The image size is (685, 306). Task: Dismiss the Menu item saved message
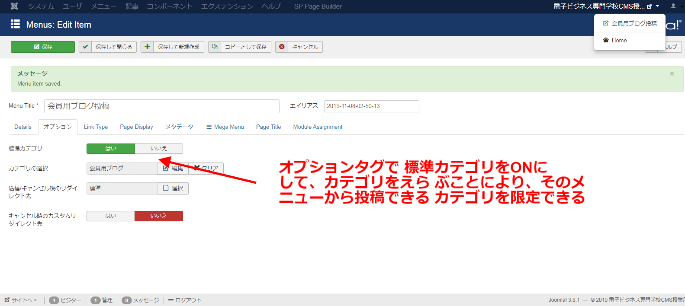(x=672, y=73)
